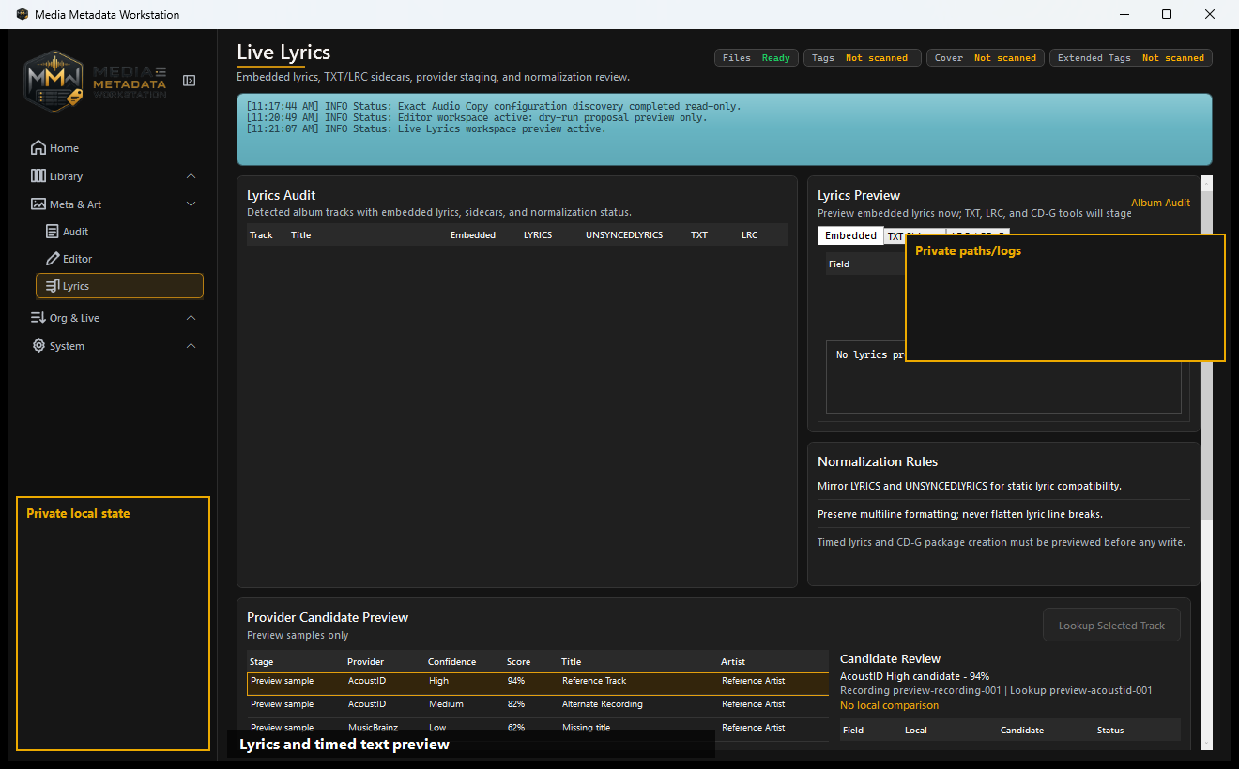
Task: Open Home via its house icon
Action: pos(38,148)
